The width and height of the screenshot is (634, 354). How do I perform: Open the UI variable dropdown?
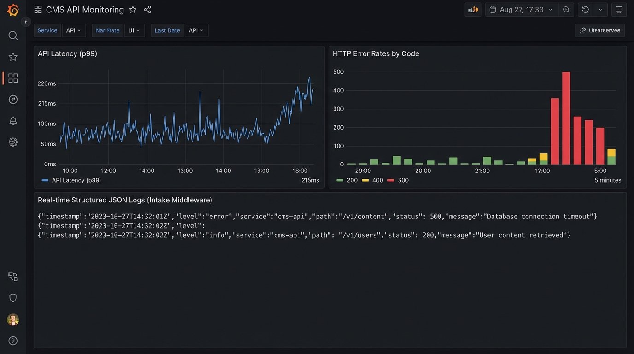click(x=134, y=30)
